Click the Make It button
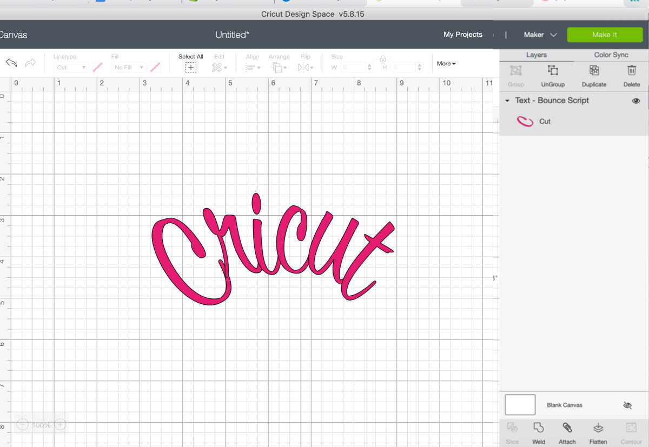 click(x=605, y=34)
